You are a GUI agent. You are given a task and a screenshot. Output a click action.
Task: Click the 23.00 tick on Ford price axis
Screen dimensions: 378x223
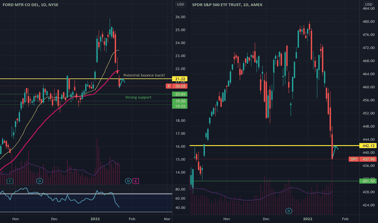tap(180, 56)
